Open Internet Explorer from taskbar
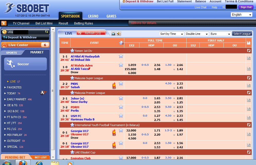 tap(39, 163)
